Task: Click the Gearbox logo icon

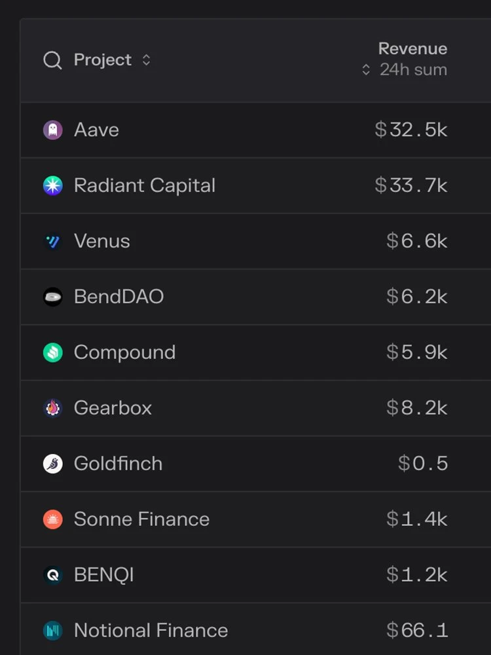Action: point(52,408)
